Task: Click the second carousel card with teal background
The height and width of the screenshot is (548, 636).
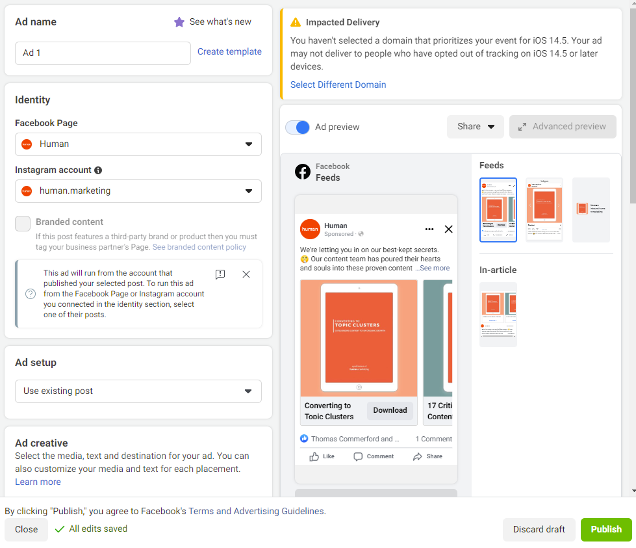Action: pyautogui.click(x=438, y=338)
